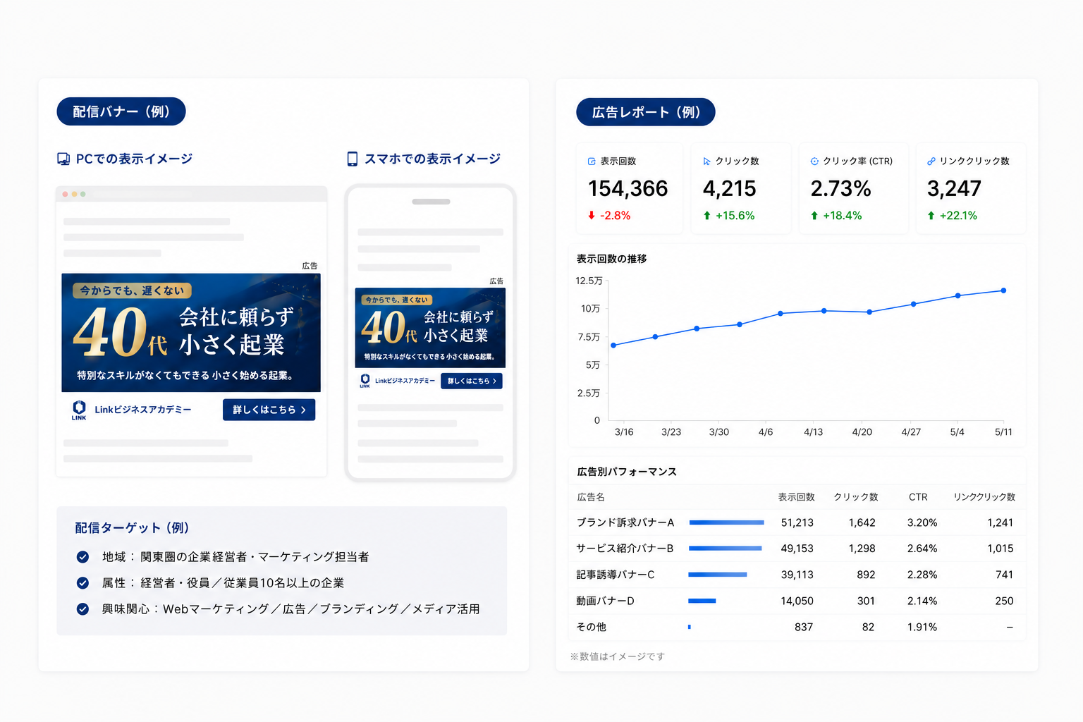
Task: Click the 記事誘導バナーC row name
Action: pos(616,575)
